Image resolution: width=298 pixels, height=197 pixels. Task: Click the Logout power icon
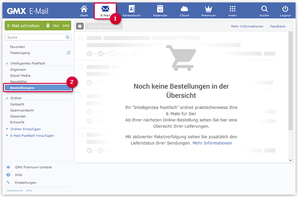coord(285,11)
